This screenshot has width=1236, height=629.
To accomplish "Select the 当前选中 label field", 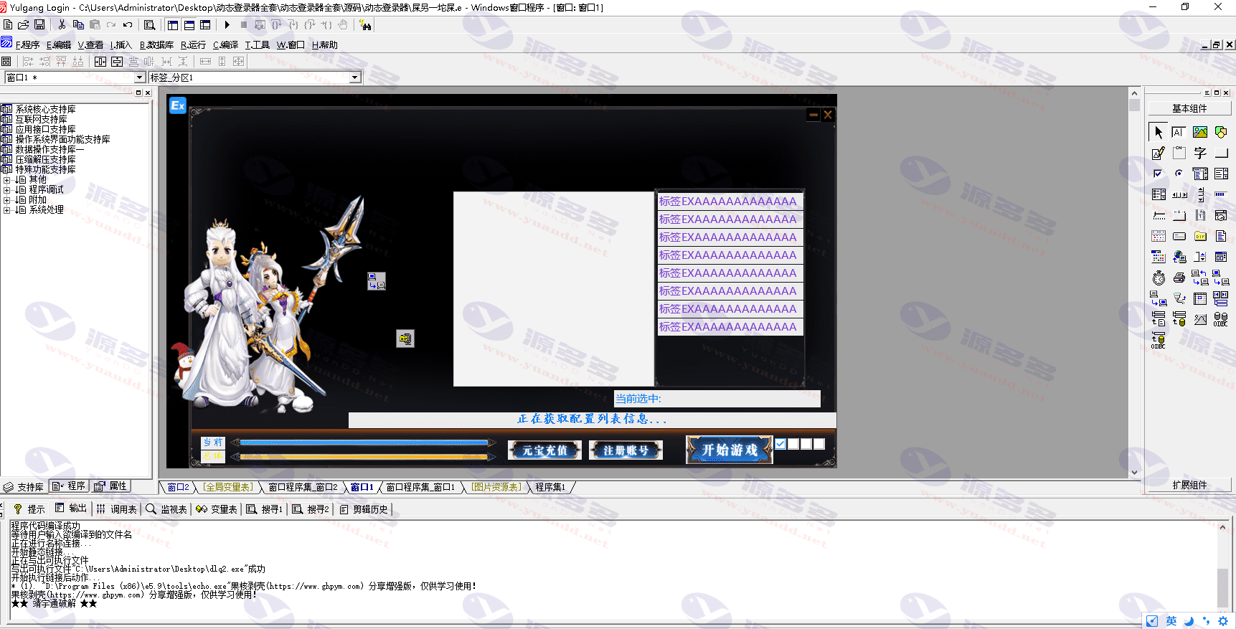I will (x=717, y=399).
